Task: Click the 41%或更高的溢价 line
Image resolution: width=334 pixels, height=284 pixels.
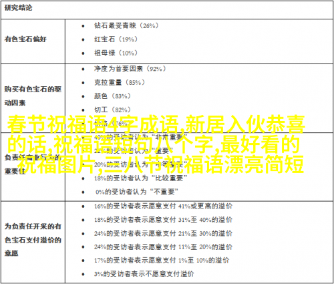Action: tap(163, 206)
